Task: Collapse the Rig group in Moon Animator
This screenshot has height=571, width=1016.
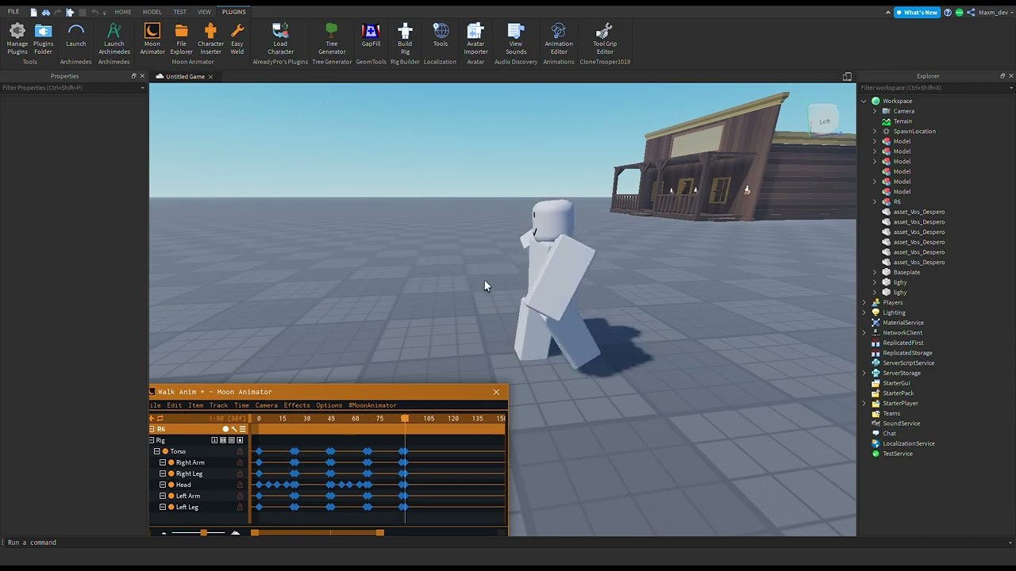Action: (x=152, y=440)
